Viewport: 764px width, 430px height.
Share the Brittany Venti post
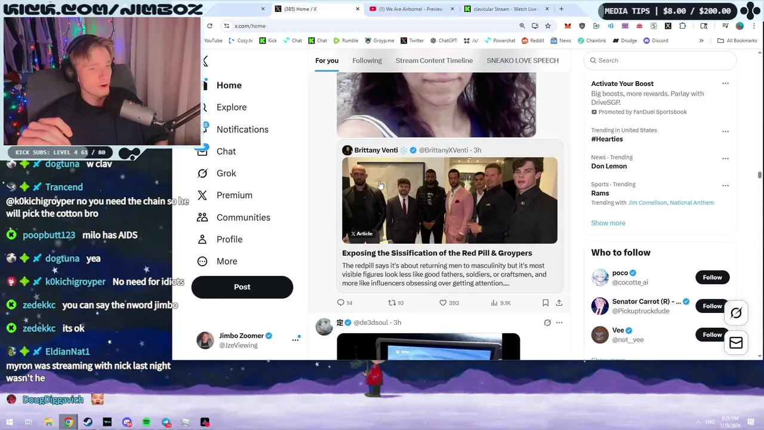559,303
